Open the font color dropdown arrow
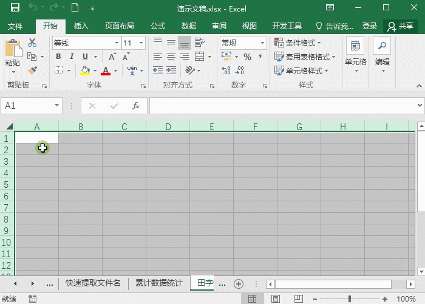 [116, 71]
